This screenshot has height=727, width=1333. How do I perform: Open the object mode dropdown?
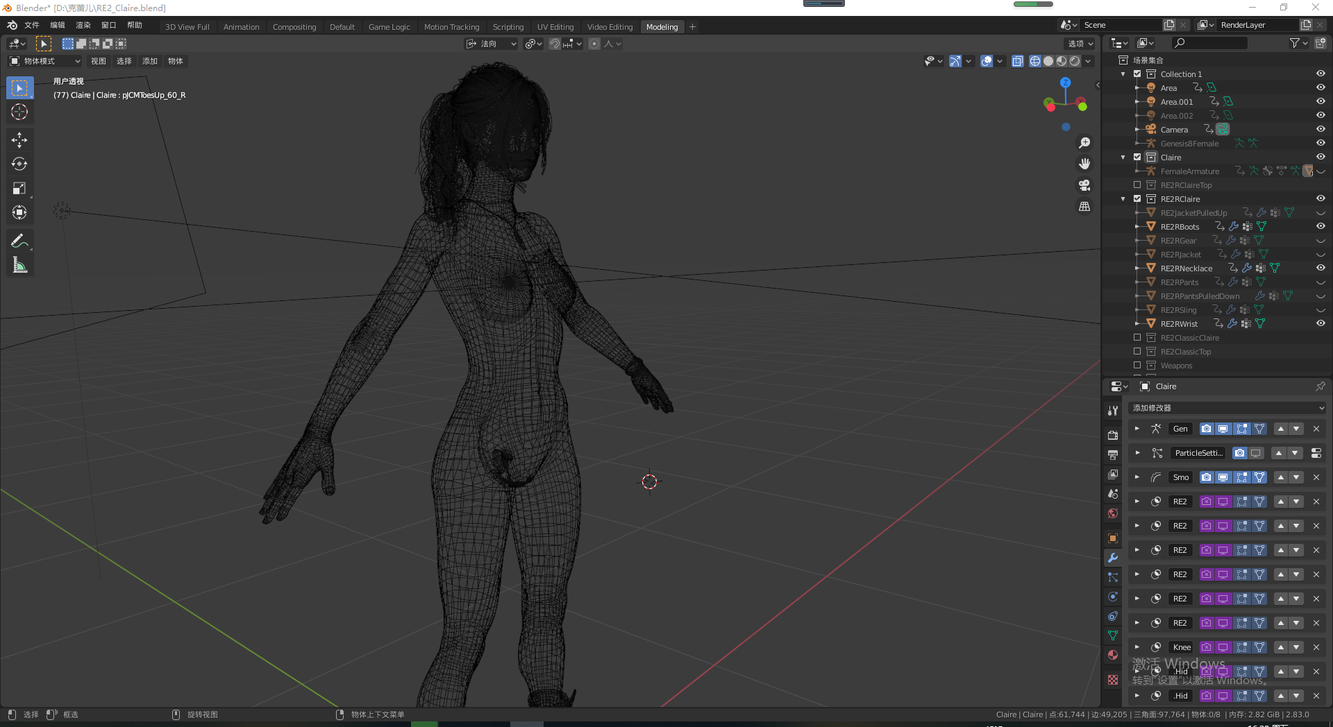tap(45, 61)
